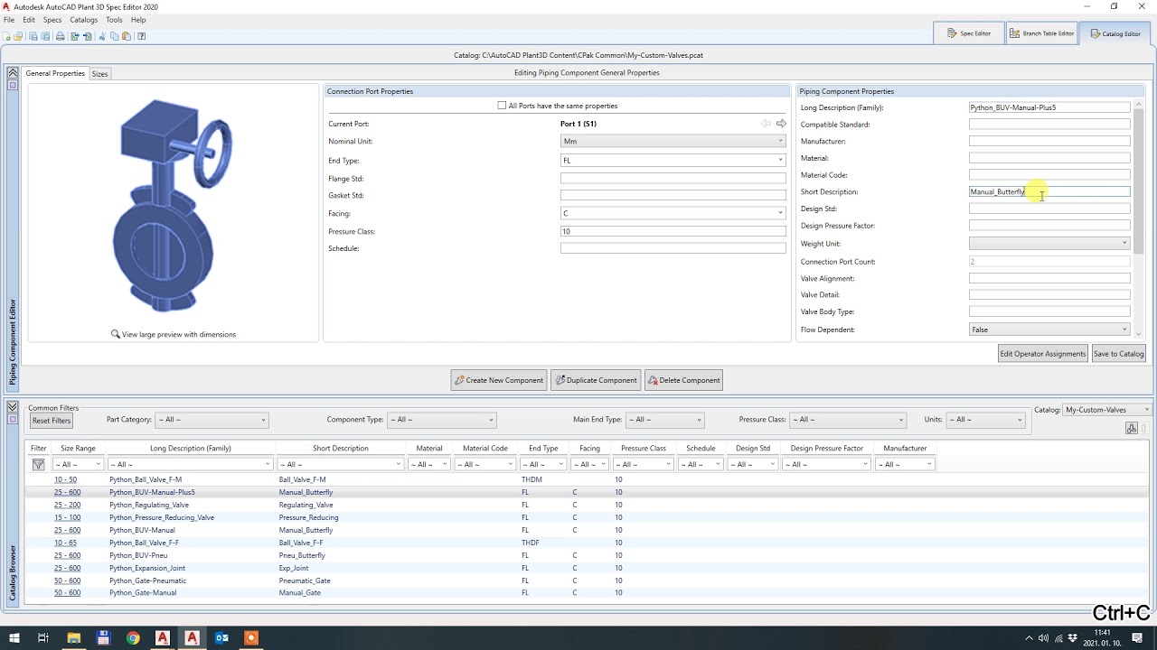Click the next port arrow icon
Viewport: 1157px width, 650px height.
(x=781, y=124)
